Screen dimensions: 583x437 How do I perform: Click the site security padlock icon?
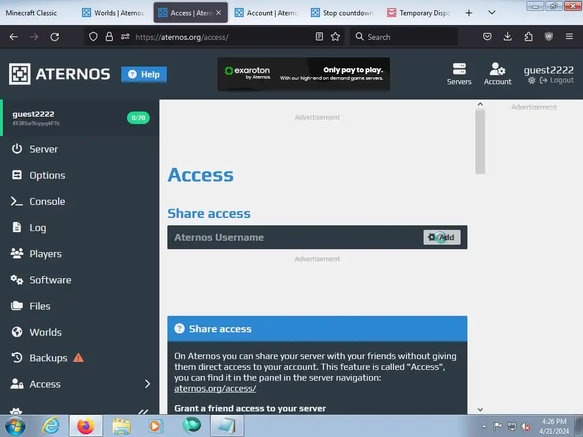[109, 37]
